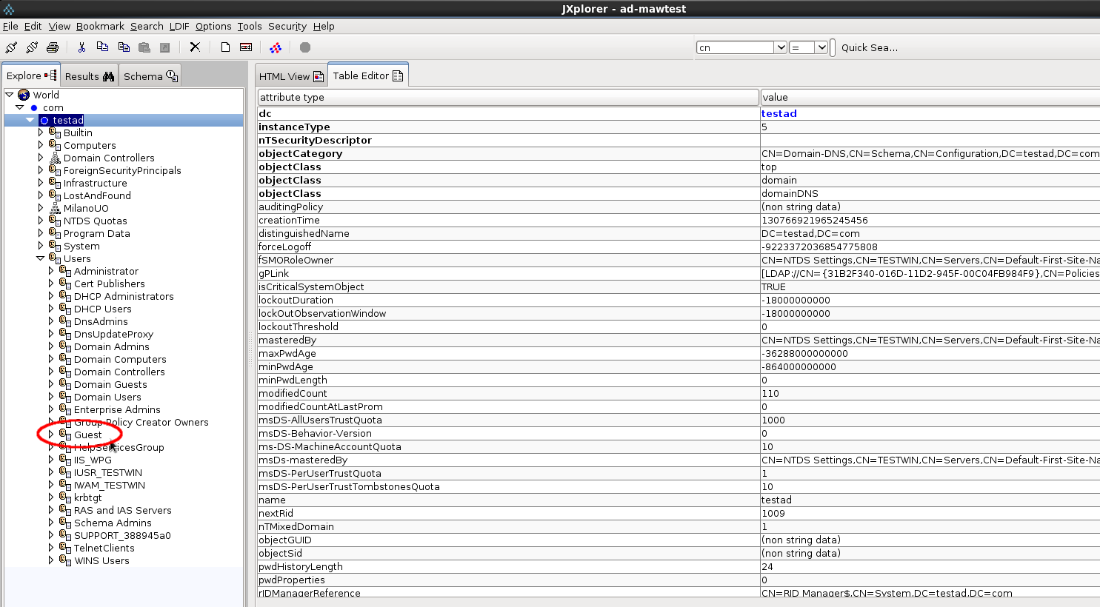Expand the Schema Admins node
1100x607 pixels.
click(51, 523)
